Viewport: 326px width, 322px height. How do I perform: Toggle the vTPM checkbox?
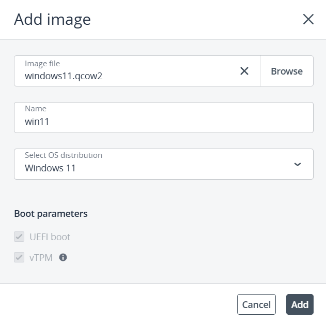tap(19, 257)
